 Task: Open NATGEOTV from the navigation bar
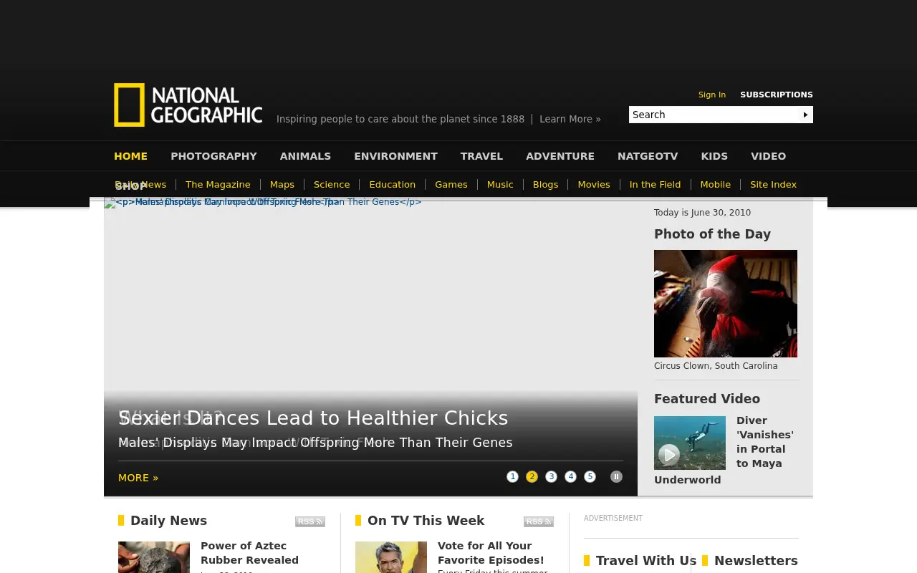point(648,156)
